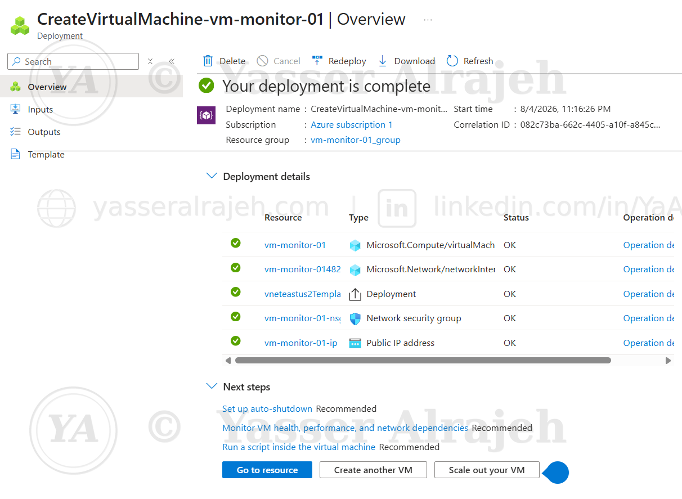Click the Outputs list icon in sidebar

(x=16, y=132)
